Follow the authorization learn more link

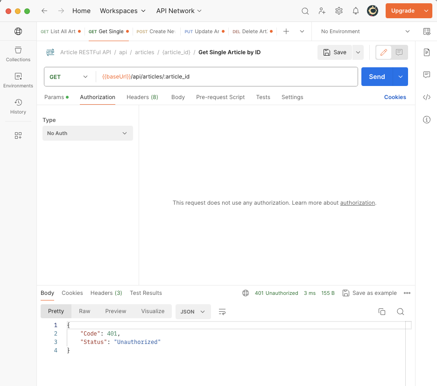357,203
